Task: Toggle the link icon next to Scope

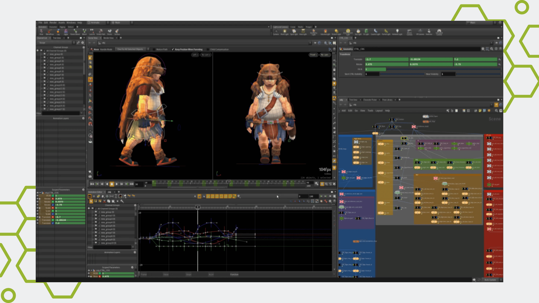Action: click(x=78, y=43)
